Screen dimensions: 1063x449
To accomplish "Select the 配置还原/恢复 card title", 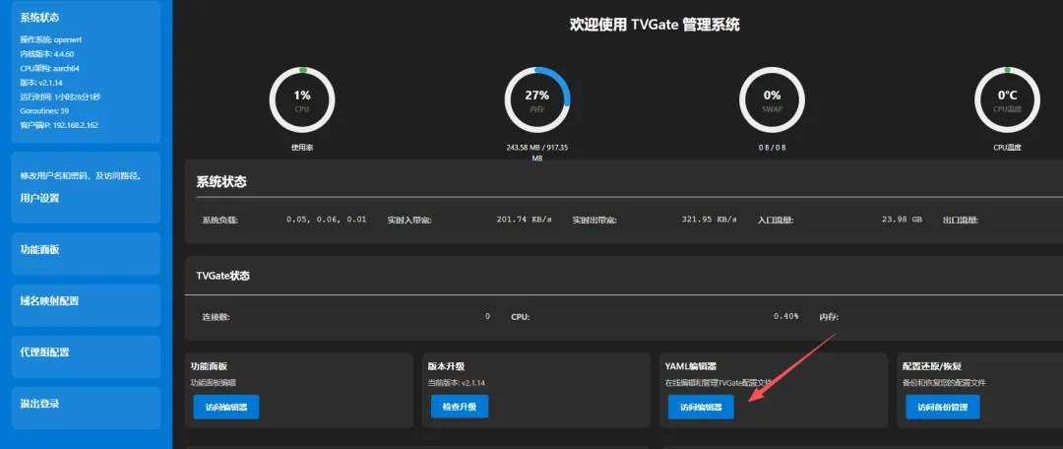I will [932, 366].
